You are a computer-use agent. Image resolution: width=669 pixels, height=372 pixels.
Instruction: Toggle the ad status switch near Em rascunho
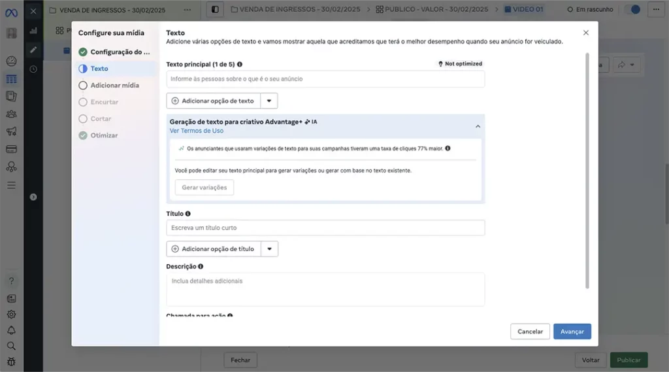pos(632,10)
